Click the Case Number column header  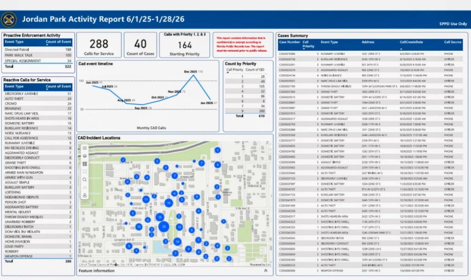point(289,42)
